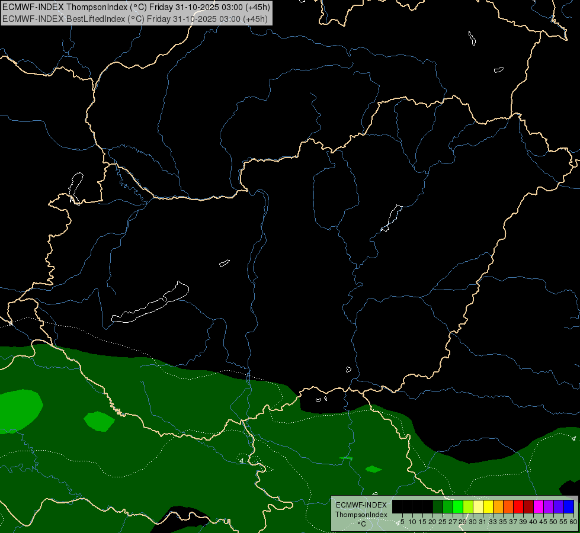Click the '°C' unit label in legend
The width and height of the screenshot is (580, 533).
point(362,524)
